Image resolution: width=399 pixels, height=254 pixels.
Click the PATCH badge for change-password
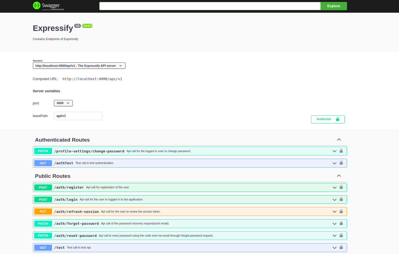point(43,151)
